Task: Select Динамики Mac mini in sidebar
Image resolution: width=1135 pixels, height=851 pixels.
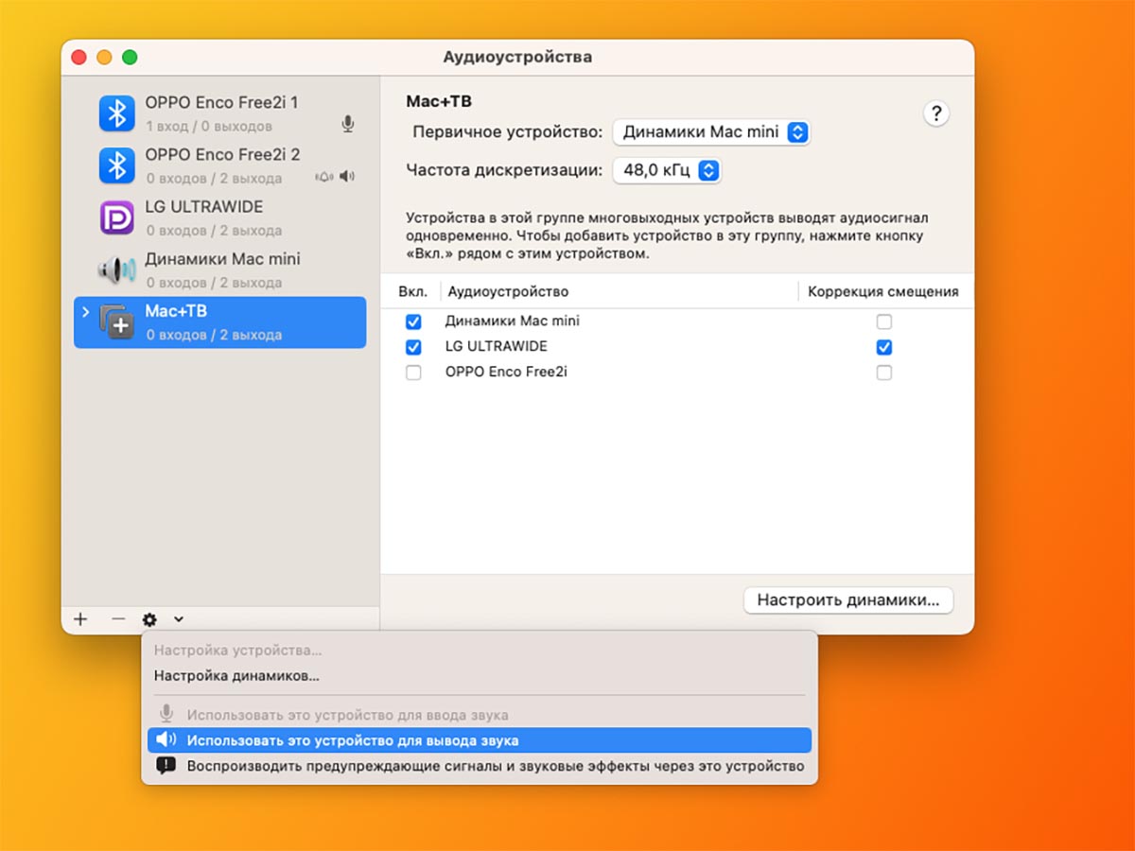Action: pos(219,270)
